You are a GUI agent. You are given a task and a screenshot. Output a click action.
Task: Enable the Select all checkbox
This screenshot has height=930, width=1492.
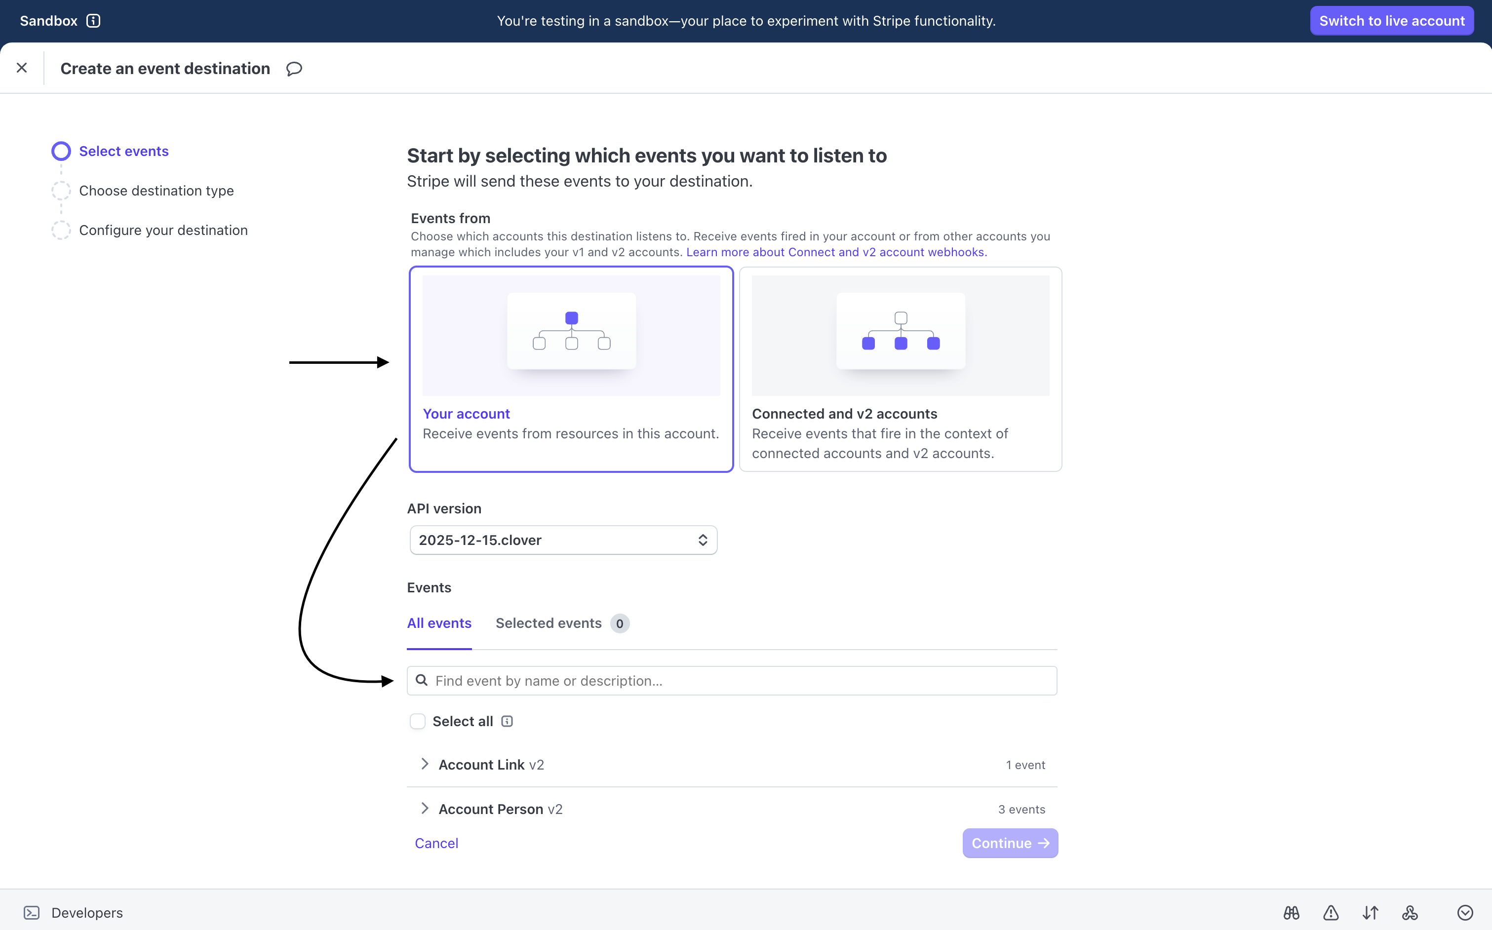point(418,721)
